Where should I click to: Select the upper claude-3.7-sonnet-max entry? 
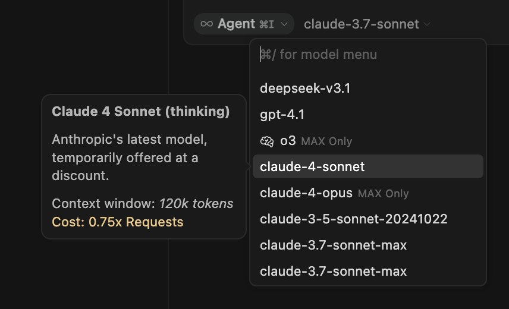(333, 245)
